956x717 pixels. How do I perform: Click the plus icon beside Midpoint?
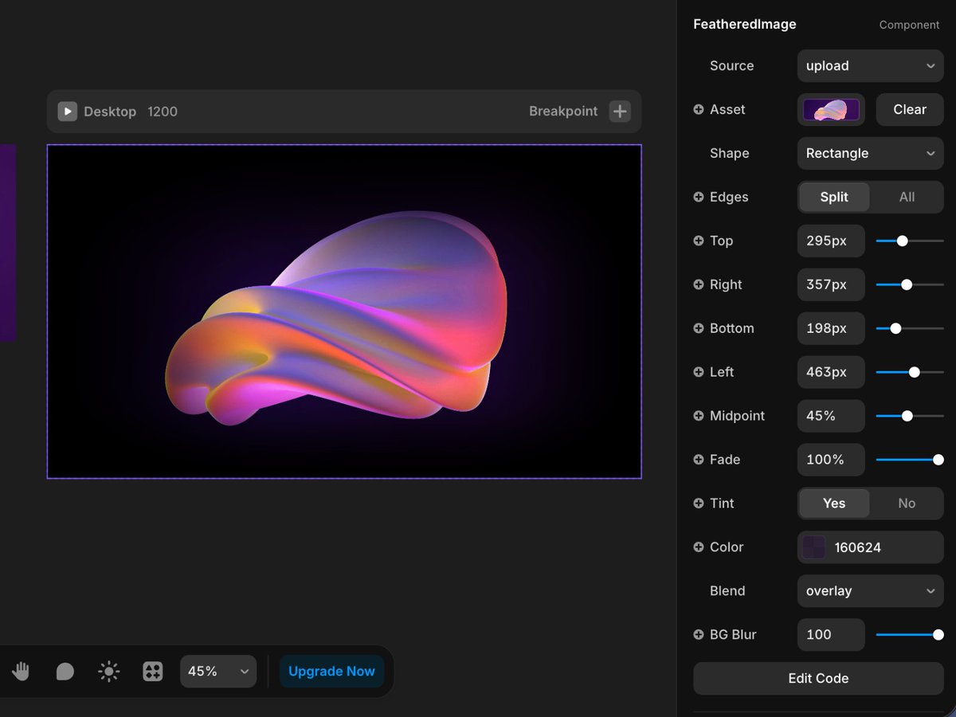696,416
